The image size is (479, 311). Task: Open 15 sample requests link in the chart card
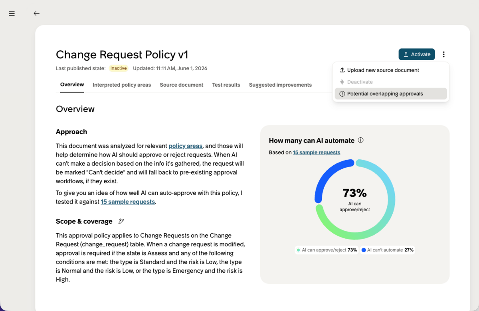(x=317, y=153)
